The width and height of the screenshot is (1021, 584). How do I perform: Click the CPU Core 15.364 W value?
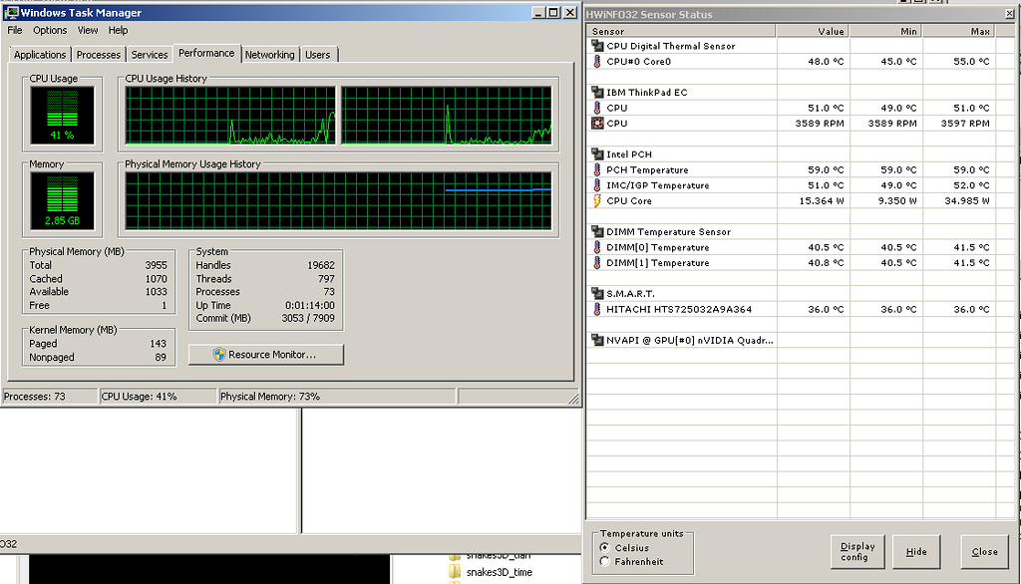[822, 200]
